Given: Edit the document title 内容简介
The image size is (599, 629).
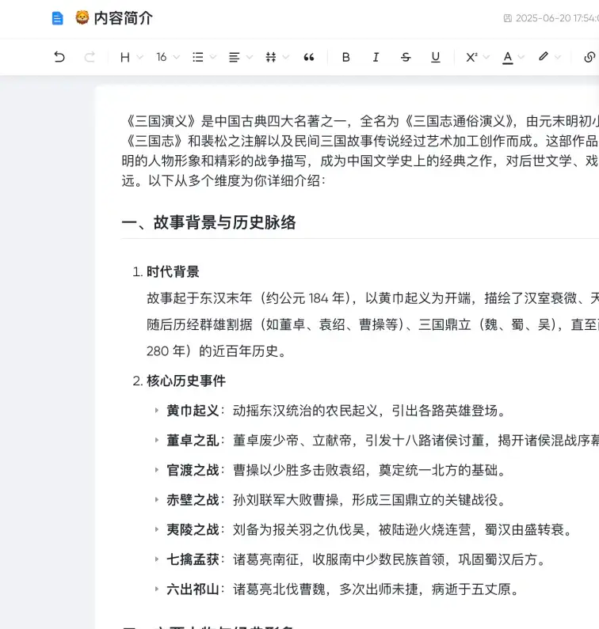Looking at the screenshot, I should coord(123,18).
